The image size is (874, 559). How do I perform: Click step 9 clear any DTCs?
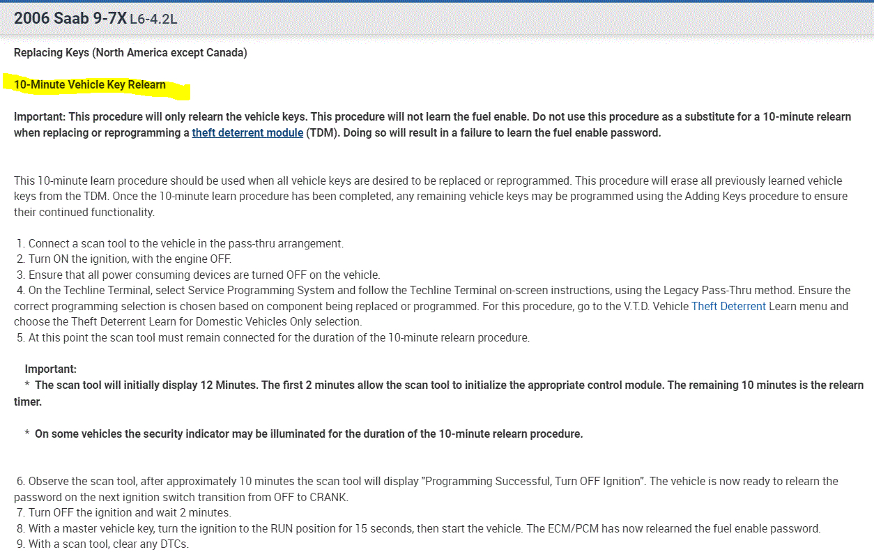pyautogui.click(x=102, y=544)
